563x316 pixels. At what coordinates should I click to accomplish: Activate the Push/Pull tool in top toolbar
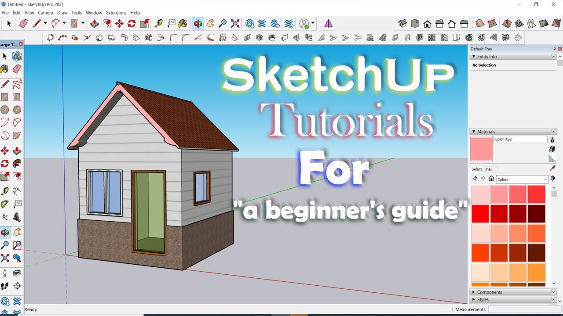(x=95, y=24)
